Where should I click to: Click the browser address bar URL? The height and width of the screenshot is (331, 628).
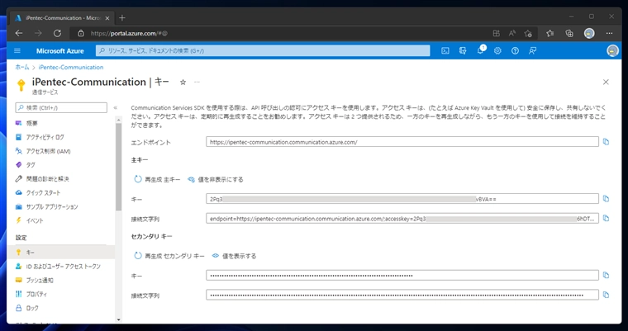click(129, 33)
